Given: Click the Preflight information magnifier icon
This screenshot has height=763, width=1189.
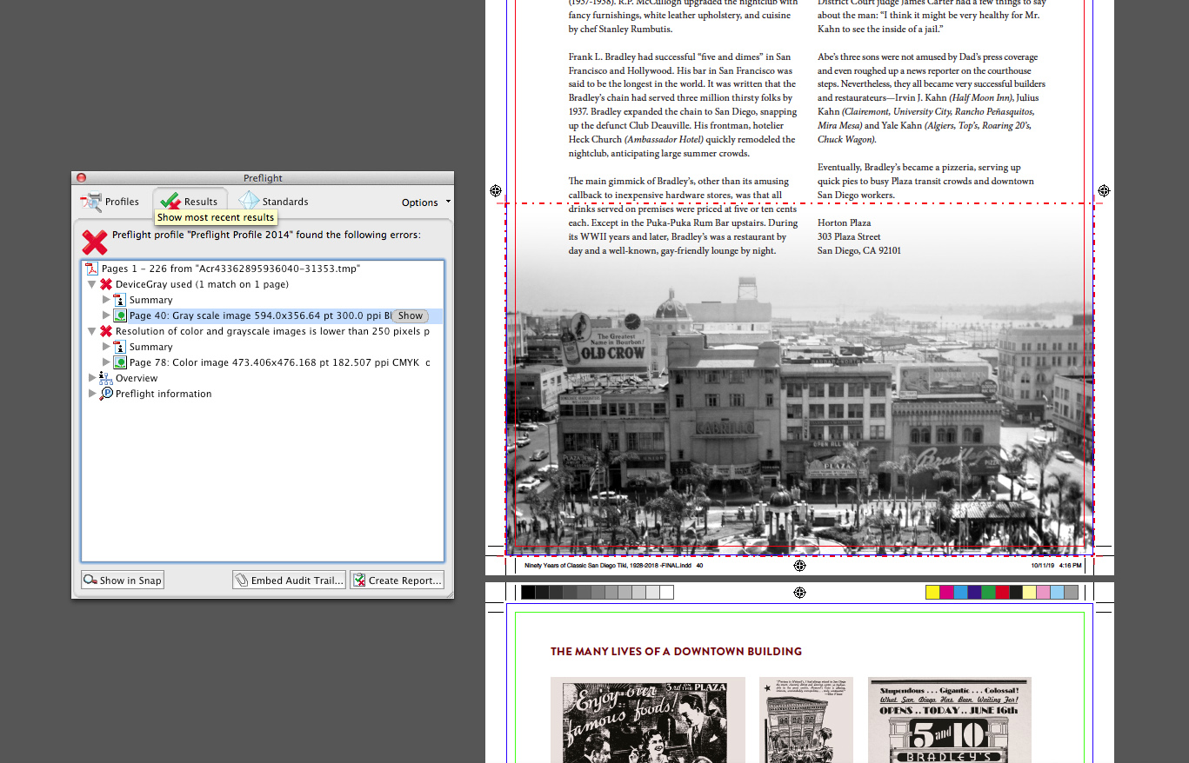Looking at the screenshot, I should [106, 394].
